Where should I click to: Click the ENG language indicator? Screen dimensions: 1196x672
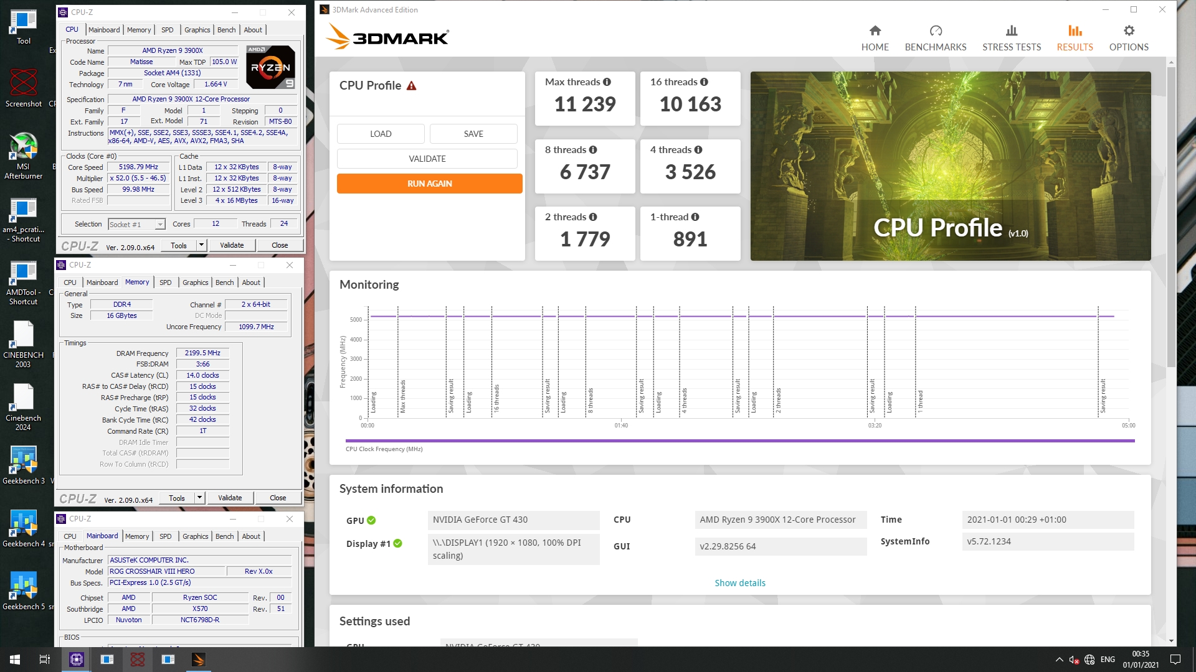click(1108, 660)
